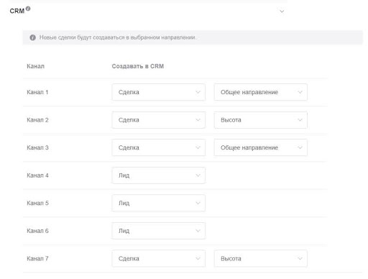Collapse the CRM section with the chevron
The width and height of the screenshot is (368, 279).
(282, 12)
